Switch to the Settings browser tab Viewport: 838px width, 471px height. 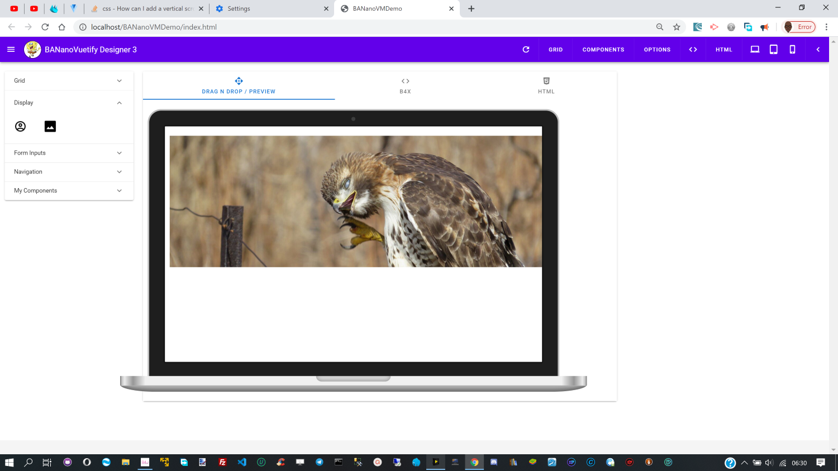tap(272, 9)
